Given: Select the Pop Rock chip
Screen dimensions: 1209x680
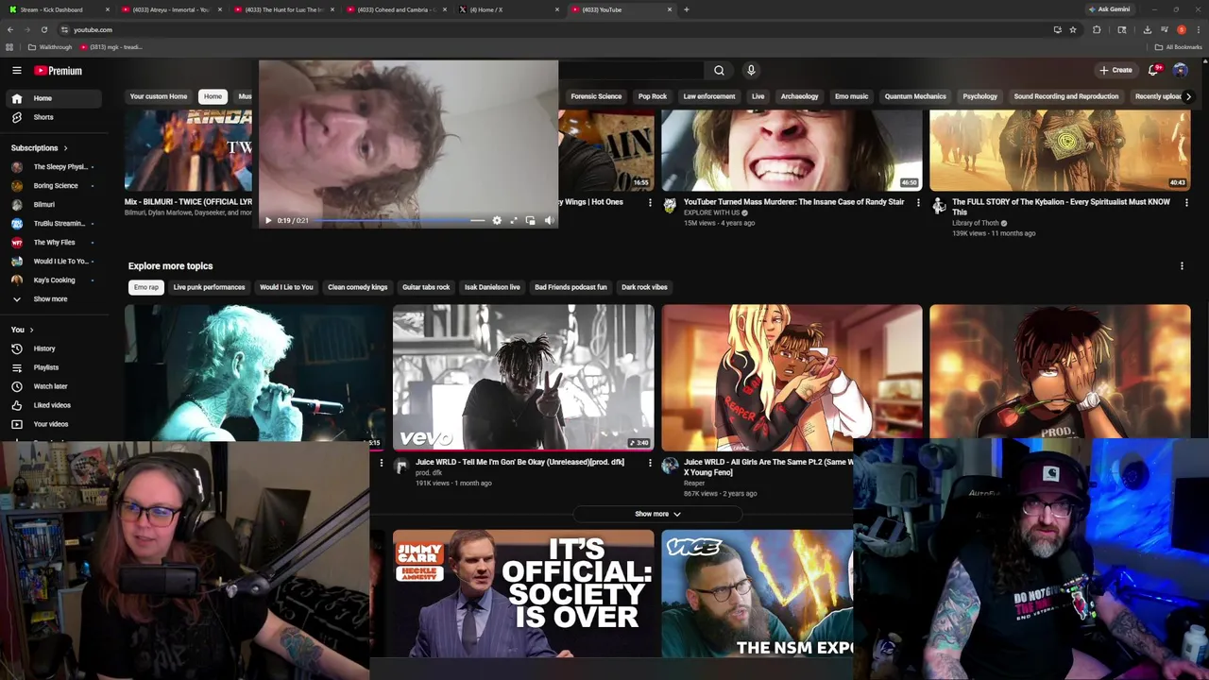Looking at the screenshot, I should pos(652,96).
